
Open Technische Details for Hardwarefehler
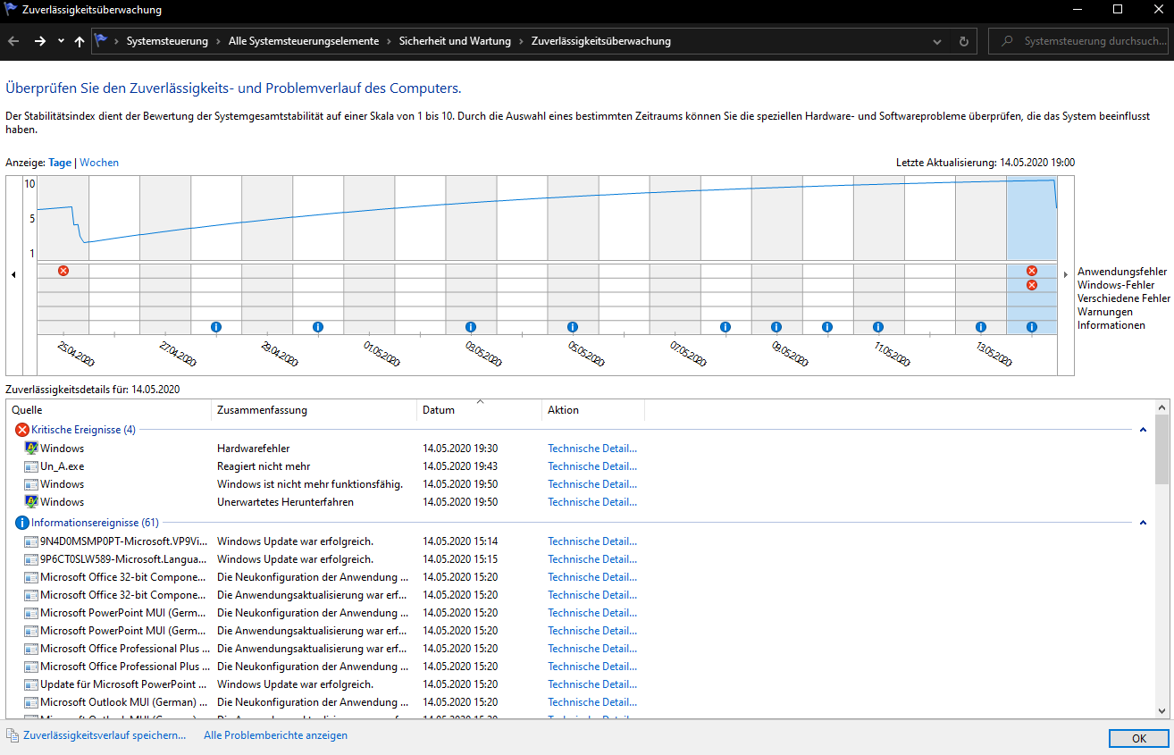(592, 449)
